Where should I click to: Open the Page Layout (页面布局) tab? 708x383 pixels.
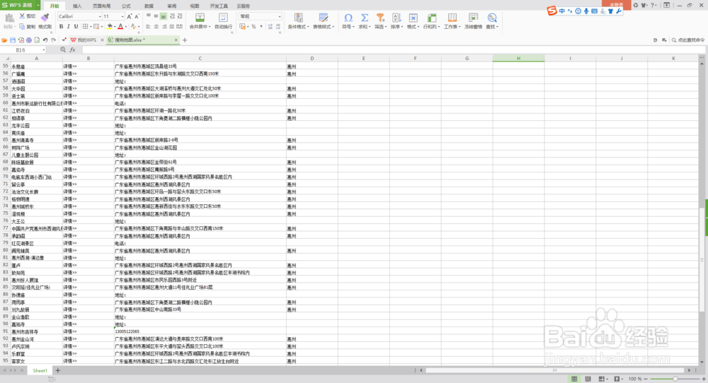pyautogui.click(x=101, y=6)
